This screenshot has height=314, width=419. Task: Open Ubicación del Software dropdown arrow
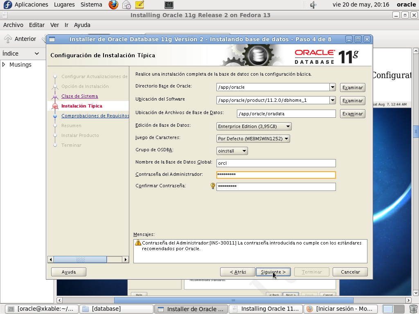click(x=332, y=100)
